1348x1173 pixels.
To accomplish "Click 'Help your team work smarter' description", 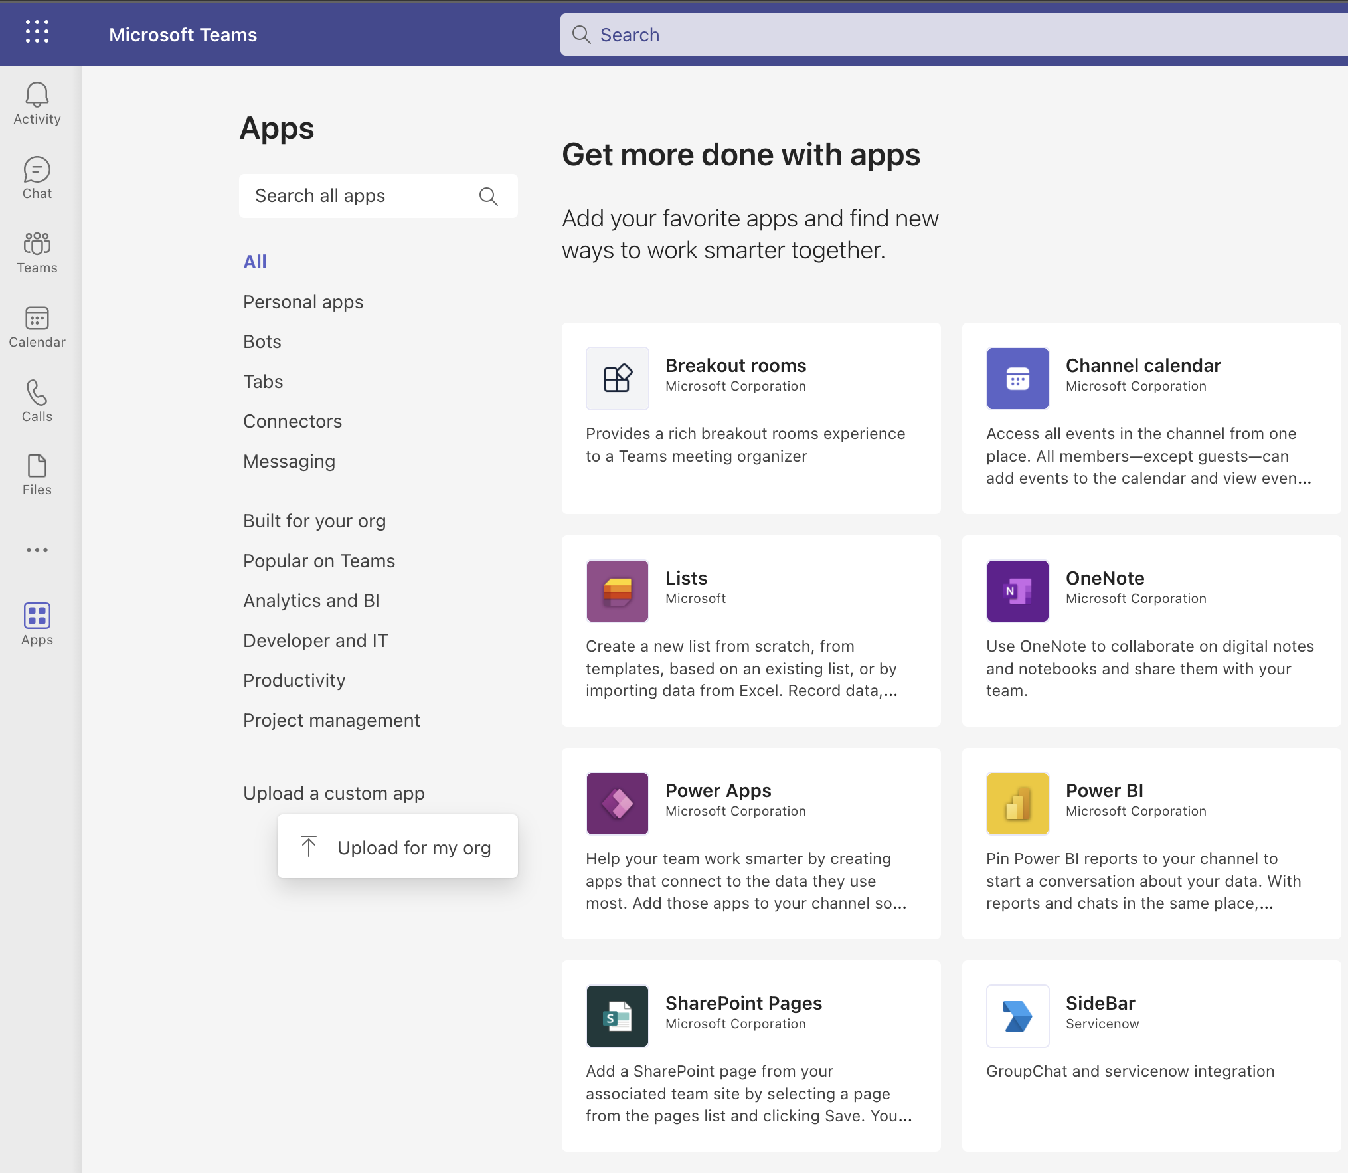I will (x=746, y=881).
